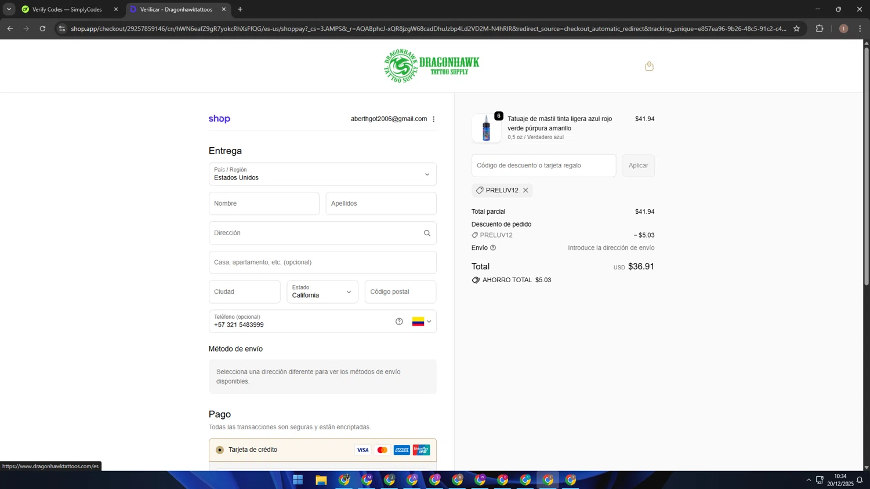
Task: Click into the Dirección field
Action: click(x=322, y=233)
